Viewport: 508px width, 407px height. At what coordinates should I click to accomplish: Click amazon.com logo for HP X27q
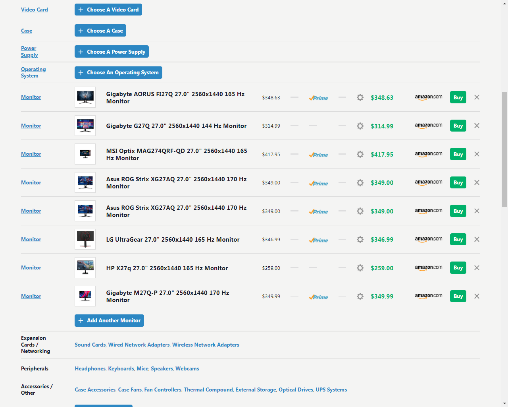pyautogui.click(x=428, y=268)
